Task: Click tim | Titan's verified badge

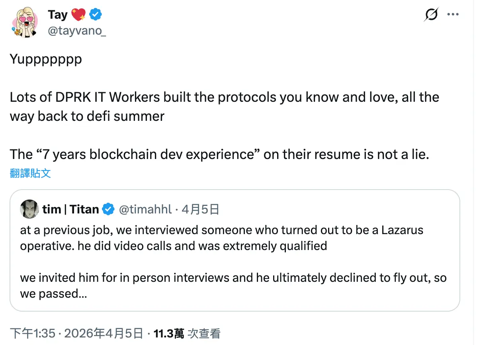Action: (x=108, y=209)
